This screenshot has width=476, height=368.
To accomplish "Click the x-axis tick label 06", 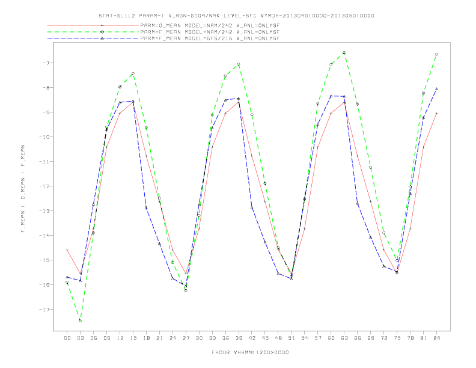I will pos(94,338).
